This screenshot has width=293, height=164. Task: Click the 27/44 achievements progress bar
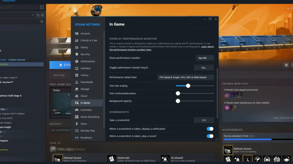258,139
